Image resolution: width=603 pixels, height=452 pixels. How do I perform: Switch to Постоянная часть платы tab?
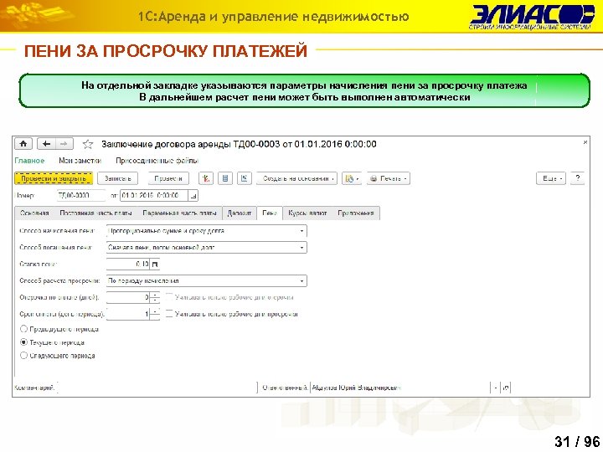[x=95, y=213]
